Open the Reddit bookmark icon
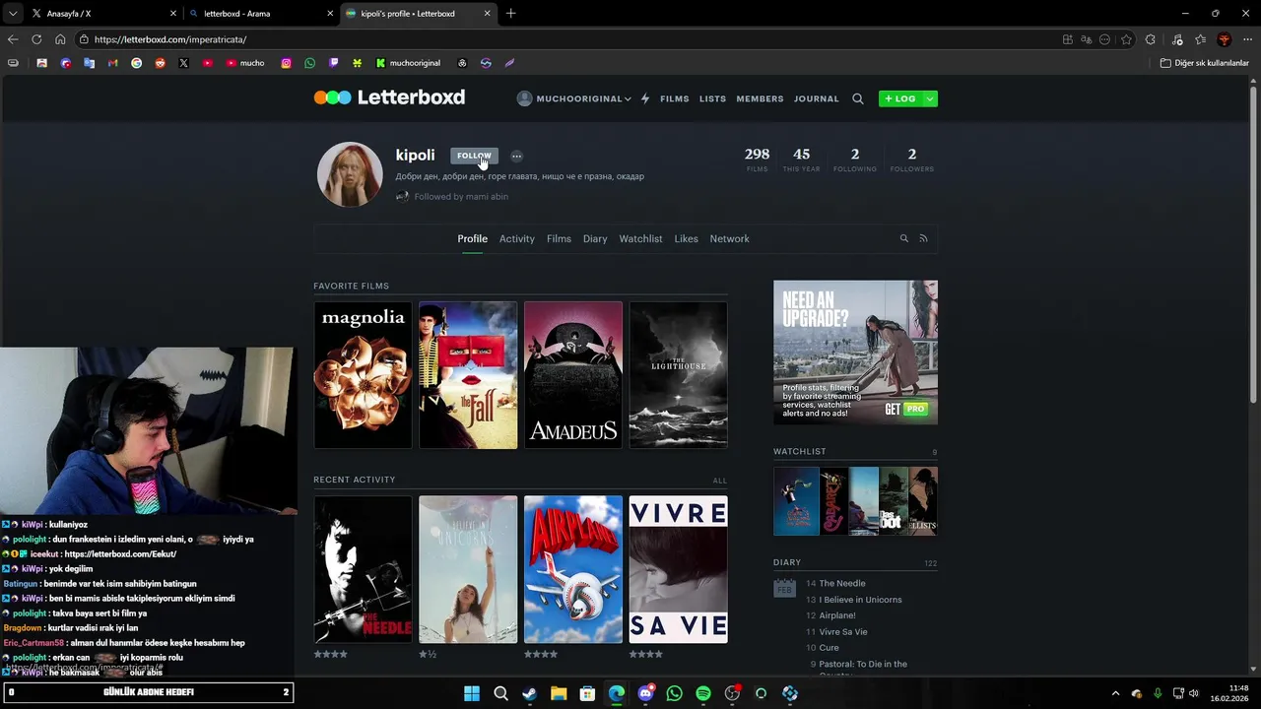 (x=160, y=63)
